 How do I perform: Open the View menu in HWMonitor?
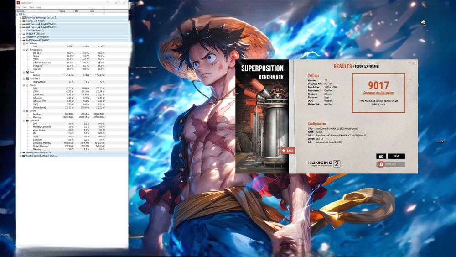point(25,7)
